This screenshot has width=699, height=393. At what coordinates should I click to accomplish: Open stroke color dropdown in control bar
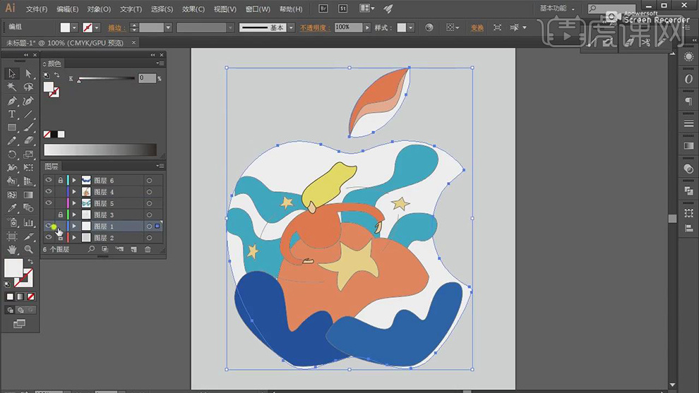pyautogui.click(x=97, y=28)
